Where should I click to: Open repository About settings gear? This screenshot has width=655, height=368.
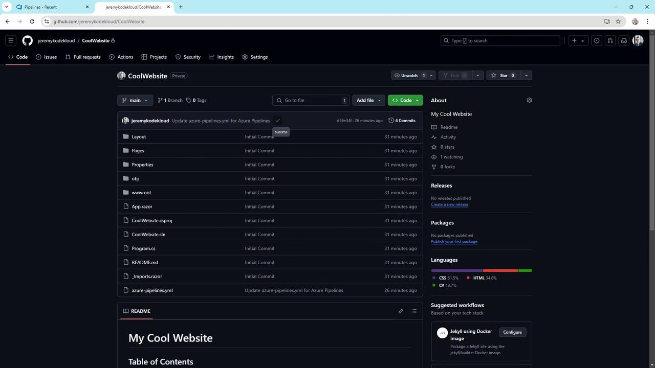coord(529,100)
